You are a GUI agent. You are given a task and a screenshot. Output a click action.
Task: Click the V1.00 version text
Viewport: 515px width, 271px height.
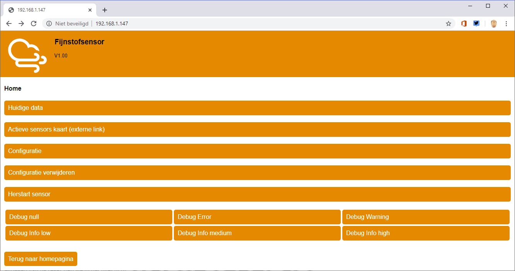point(61,56)
